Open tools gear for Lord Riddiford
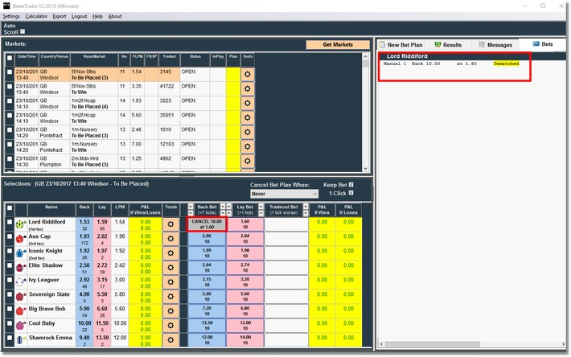571x357 pixels. [170, 224]
